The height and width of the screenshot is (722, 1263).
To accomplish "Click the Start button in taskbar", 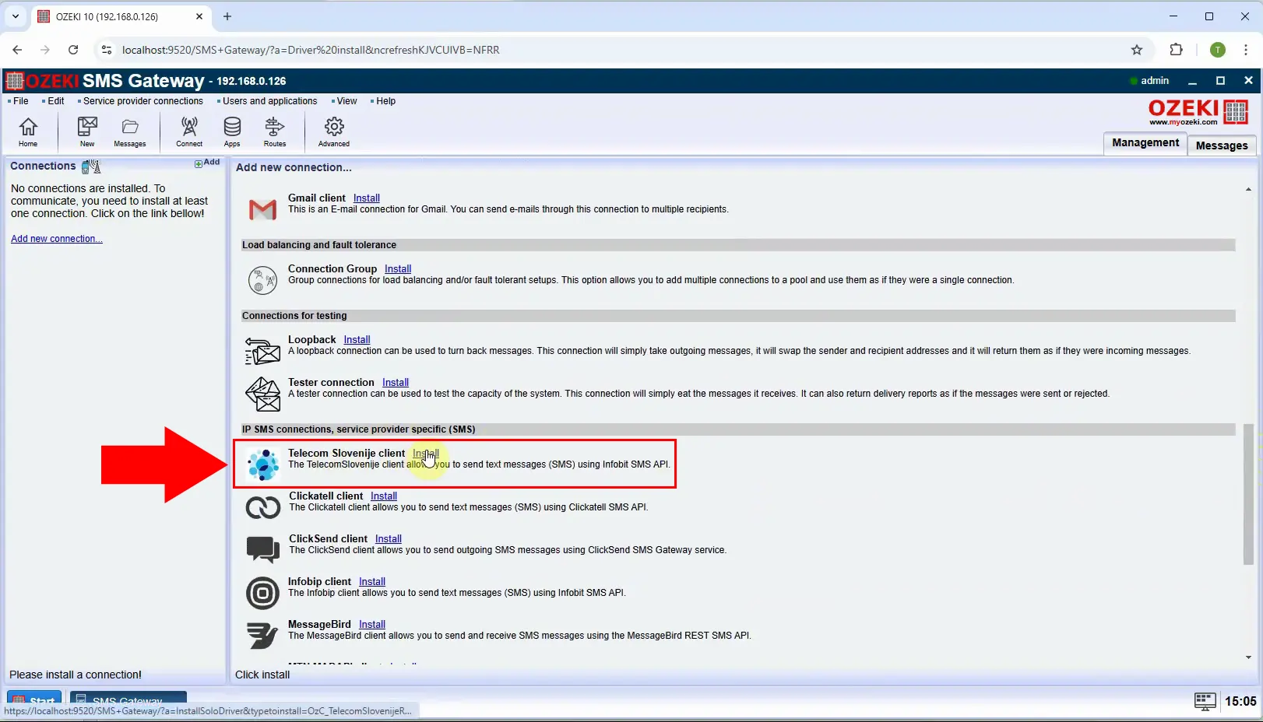I will click(34, 697).
